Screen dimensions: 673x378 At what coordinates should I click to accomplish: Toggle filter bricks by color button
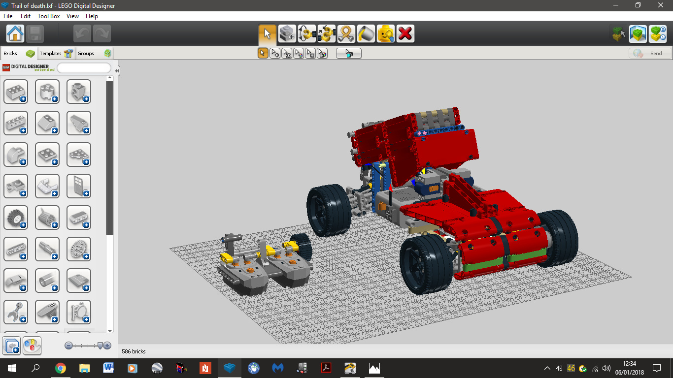[x=32, y=346]
